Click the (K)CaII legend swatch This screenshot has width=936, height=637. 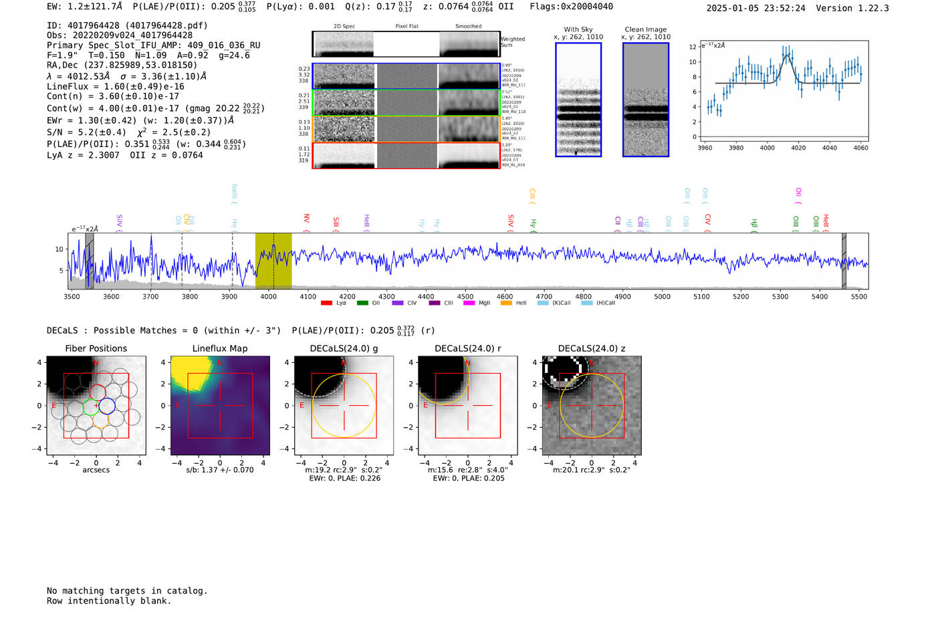tap(543, 303)
